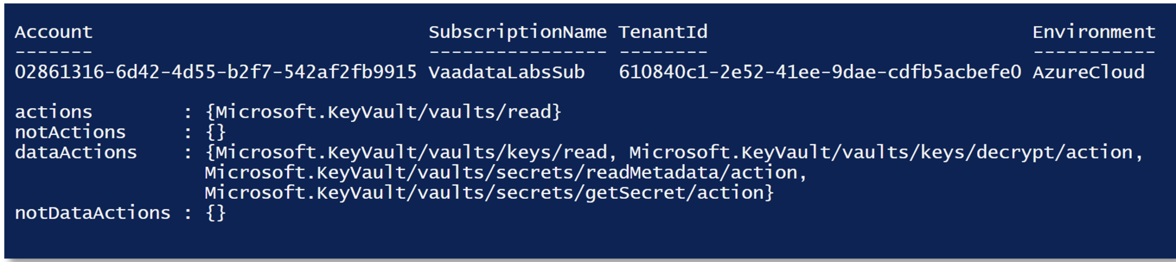Click the Environment column header
The image size is (1176, 262).
(1093, 32)
